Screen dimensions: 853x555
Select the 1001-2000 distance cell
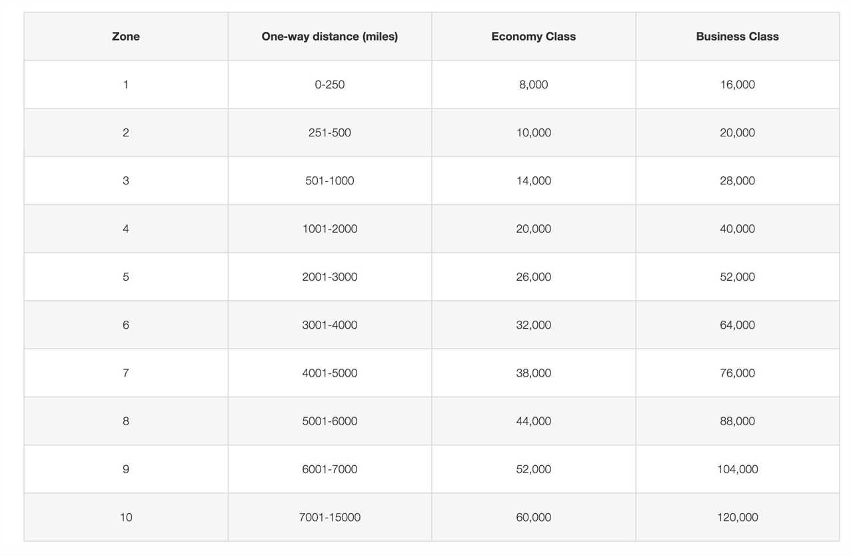[330, 228]
